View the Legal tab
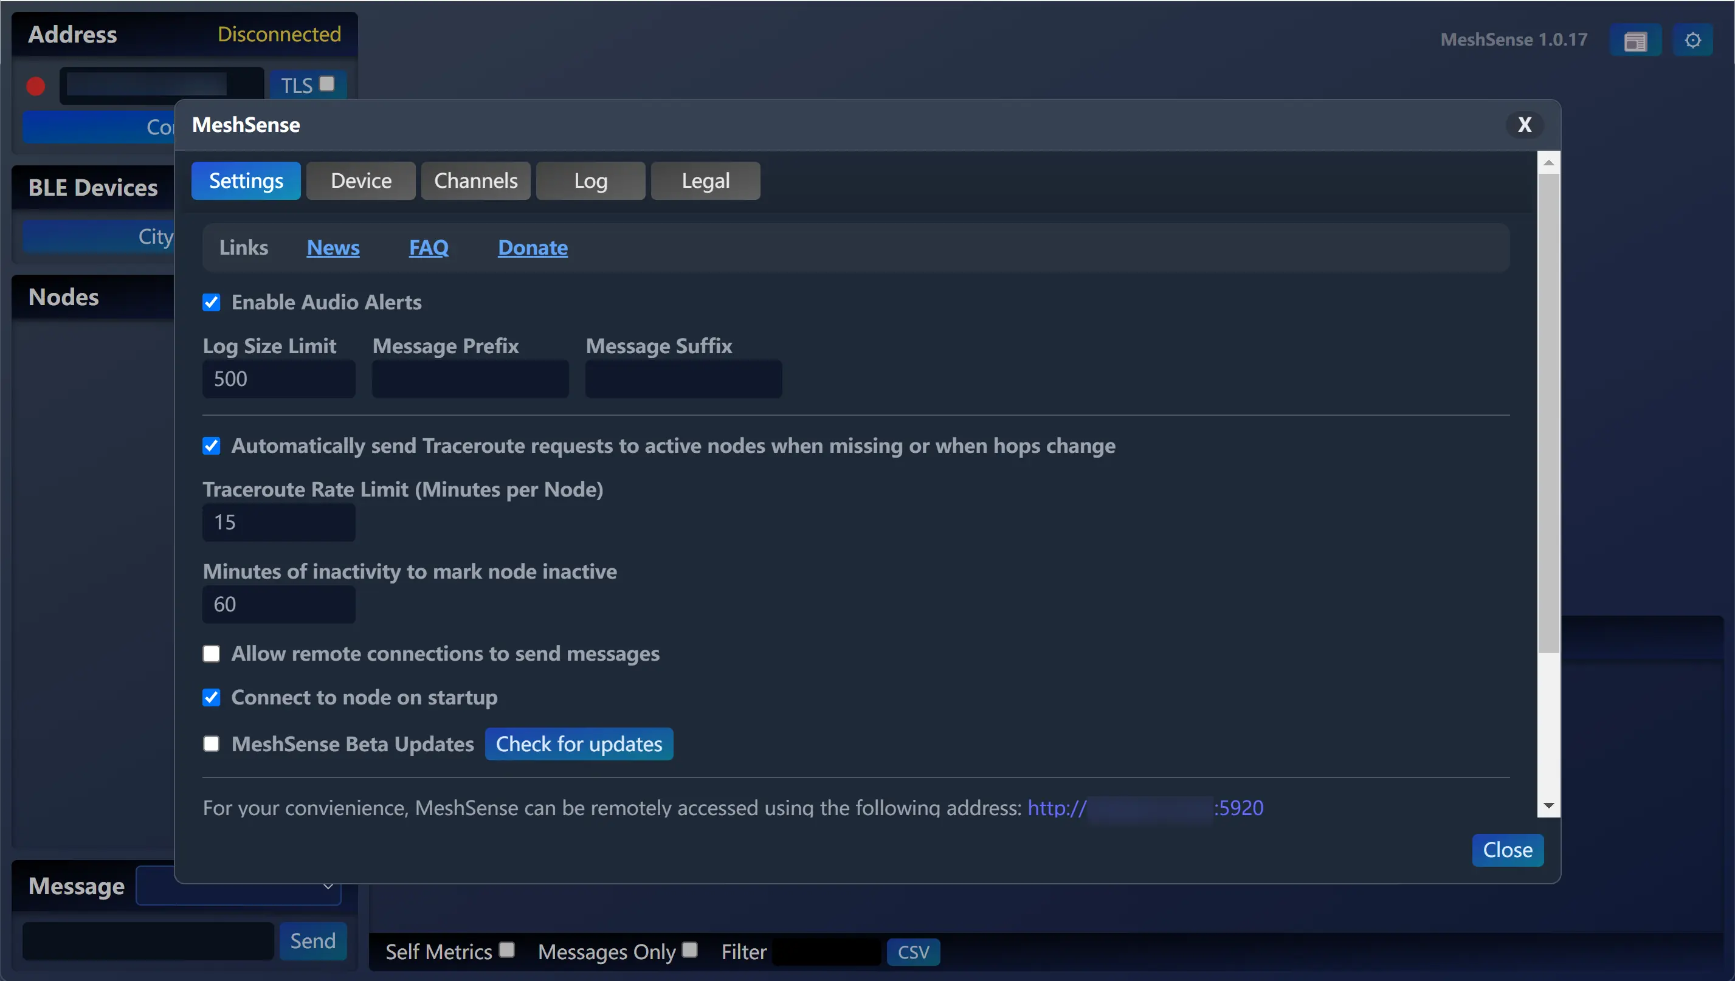 pyautogui.click(x=705, y=180)
